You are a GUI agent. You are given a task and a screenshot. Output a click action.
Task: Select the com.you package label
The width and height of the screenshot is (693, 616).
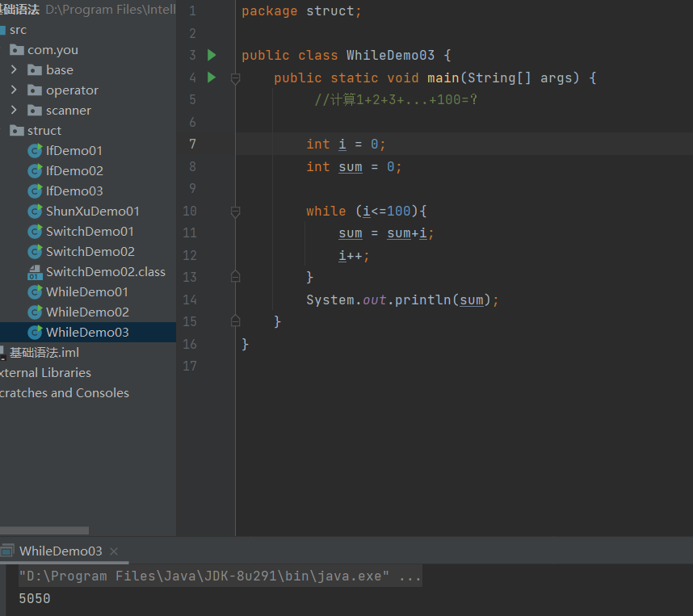52,50
